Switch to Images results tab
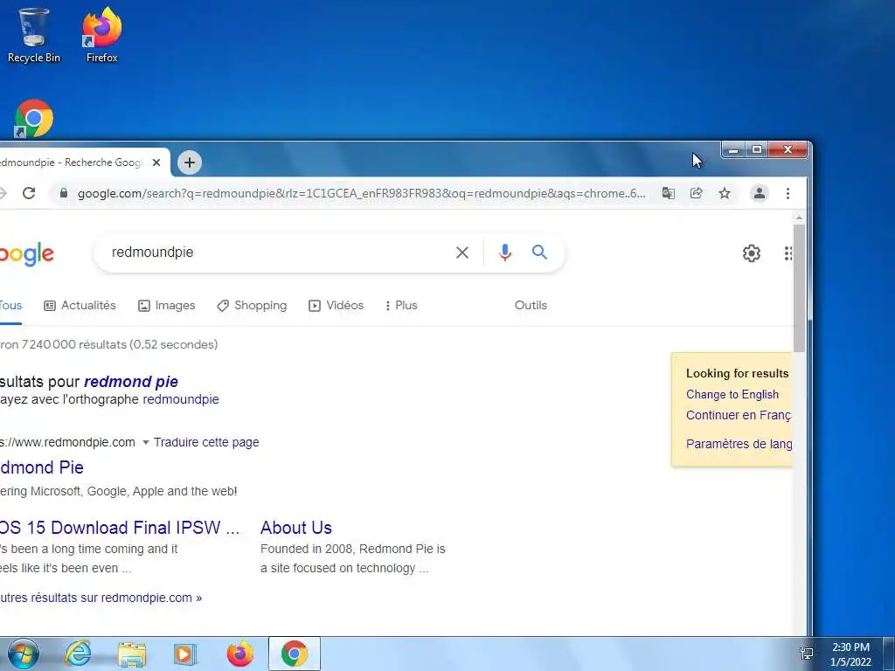Screen dimensions: 895x671 point(167,305)
